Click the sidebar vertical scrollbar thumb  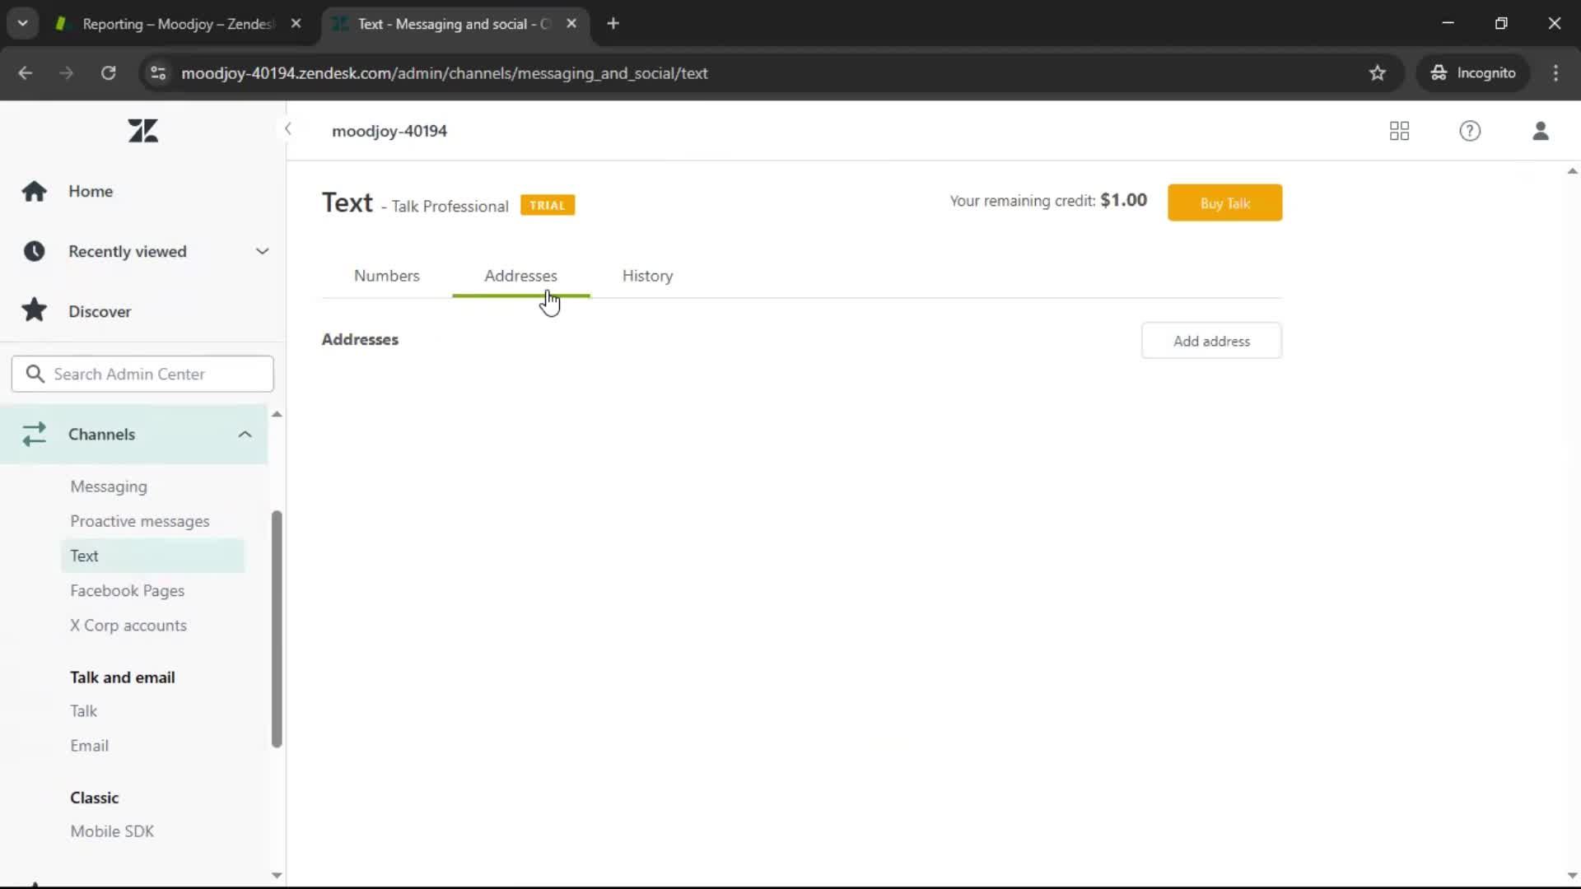(277, 630)
